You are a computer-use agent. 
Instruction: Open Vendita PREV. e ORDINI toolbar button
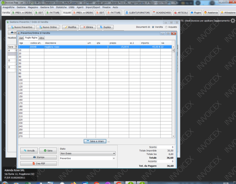click(x=22, y=13)
